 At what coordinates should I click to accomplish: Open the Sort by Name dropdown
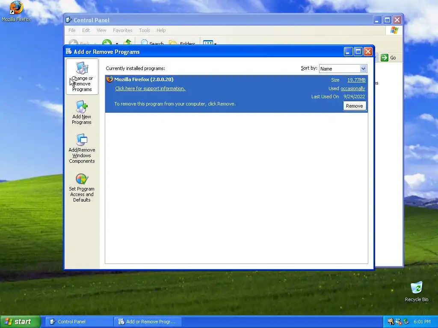pyautogui.click(x=363, y=68)
